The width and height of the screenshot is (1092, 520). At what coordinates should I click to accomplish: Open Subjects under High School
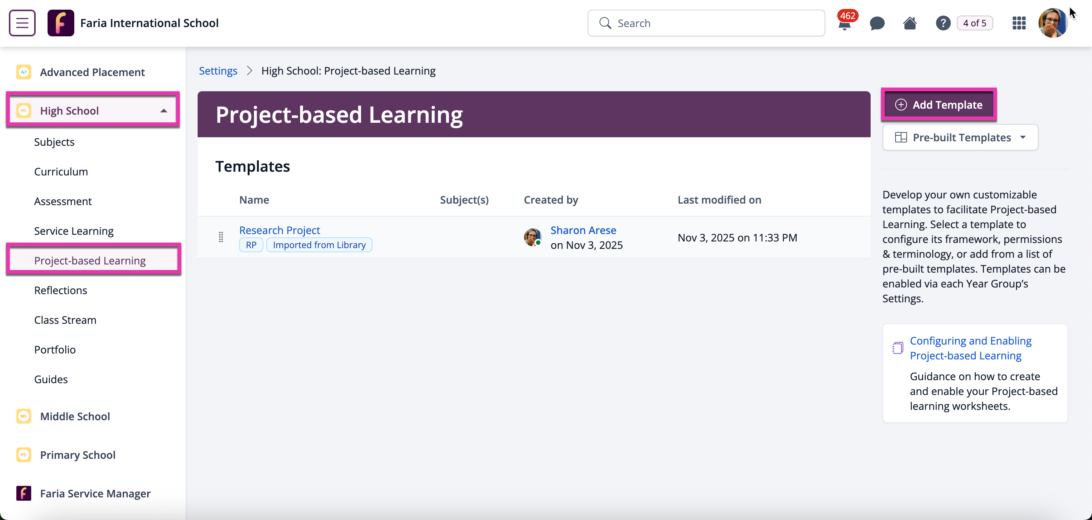(54, 142)
